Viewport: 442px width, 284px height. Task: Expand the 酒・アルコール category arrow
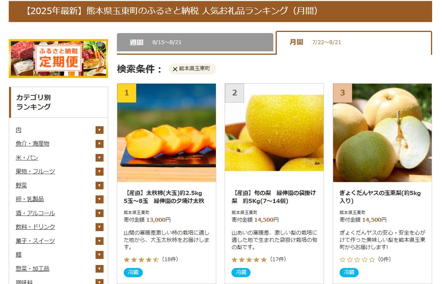tap(99, 213)
